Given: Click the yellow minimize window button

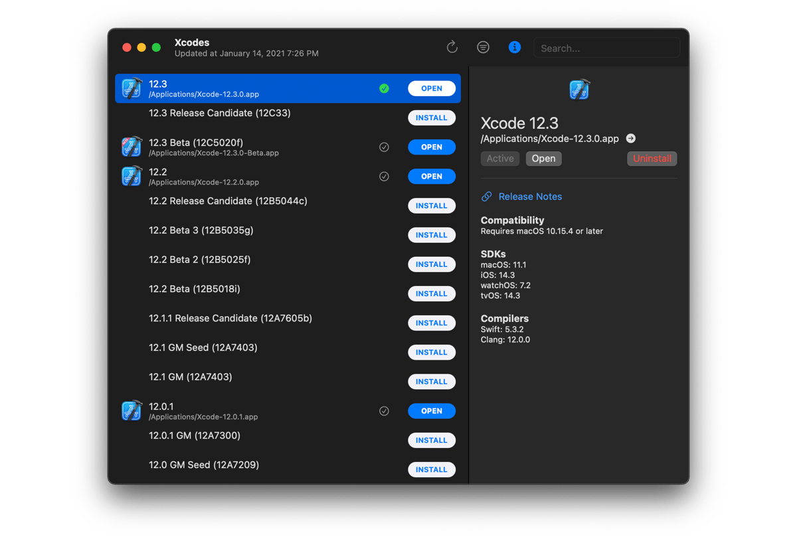Looking at the screenshot, I should 141,47.
